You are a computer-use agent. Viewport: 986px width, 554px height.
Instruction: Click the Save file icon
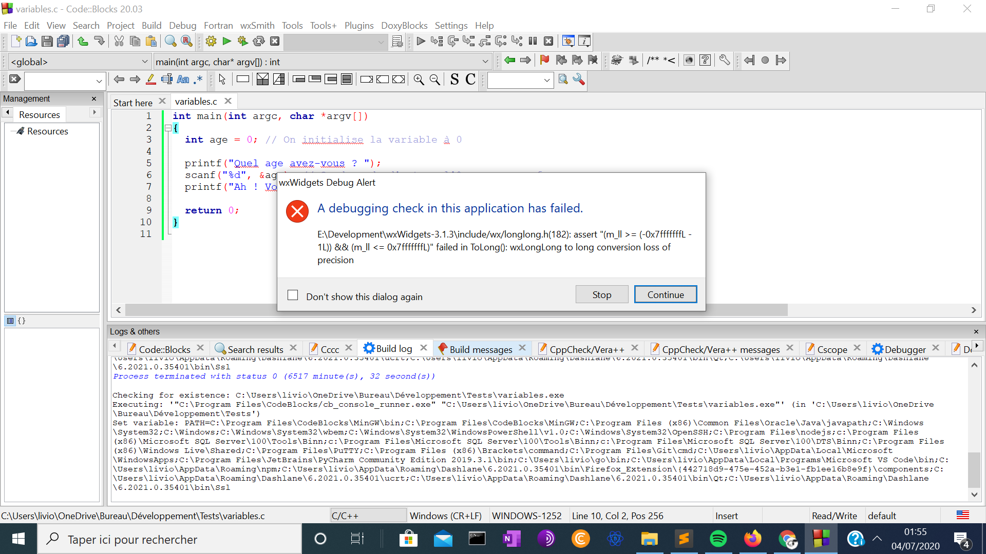47,42
